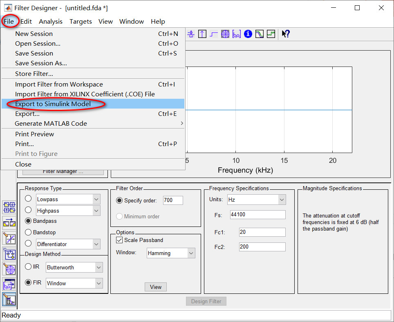Expand the Generate MATLAB Code submenu

pyautogui.click(x=93, y=124)
